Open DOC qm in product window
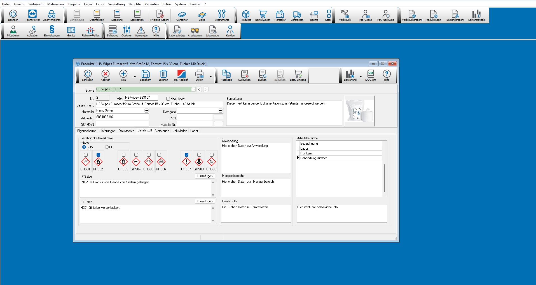 pyautogui.click(x=370, y=75)
